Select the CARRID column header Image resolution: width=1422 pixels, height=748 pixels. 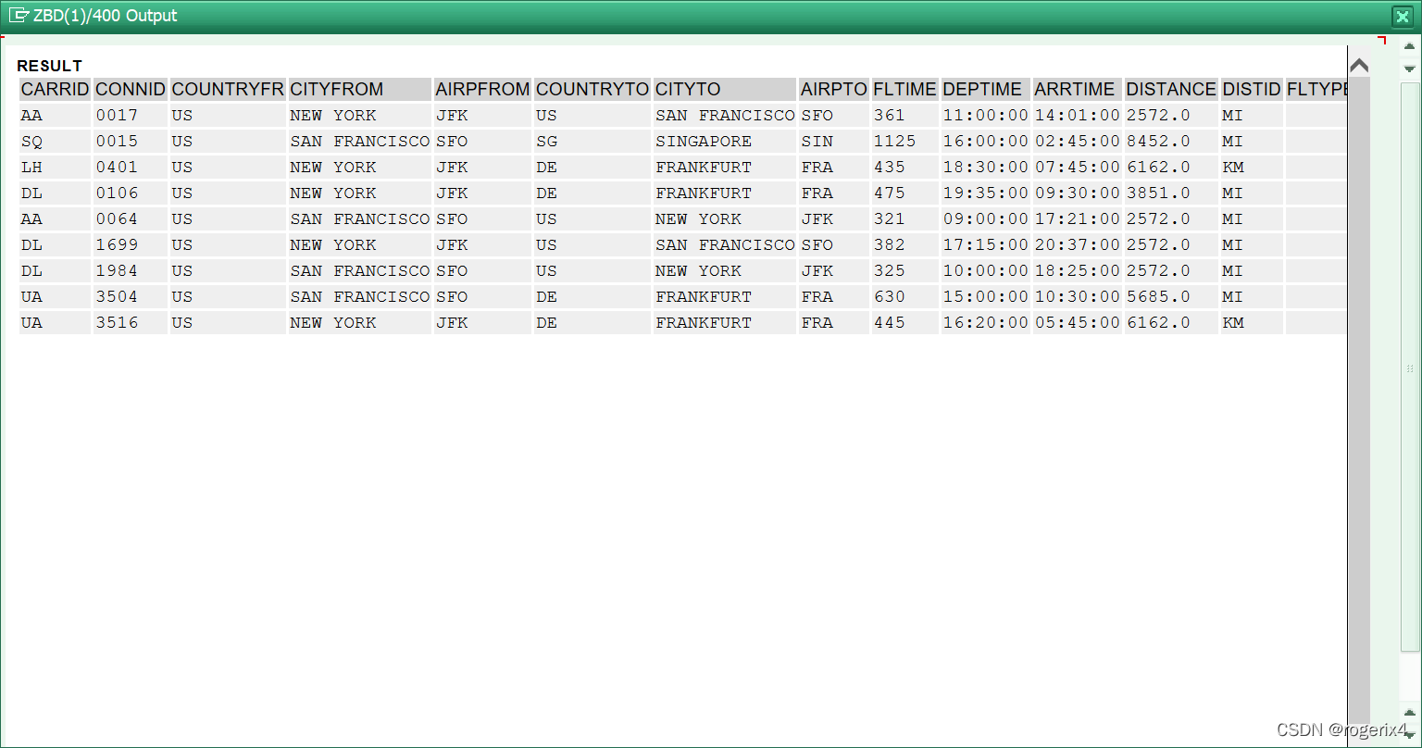click(x=56, y=90)
